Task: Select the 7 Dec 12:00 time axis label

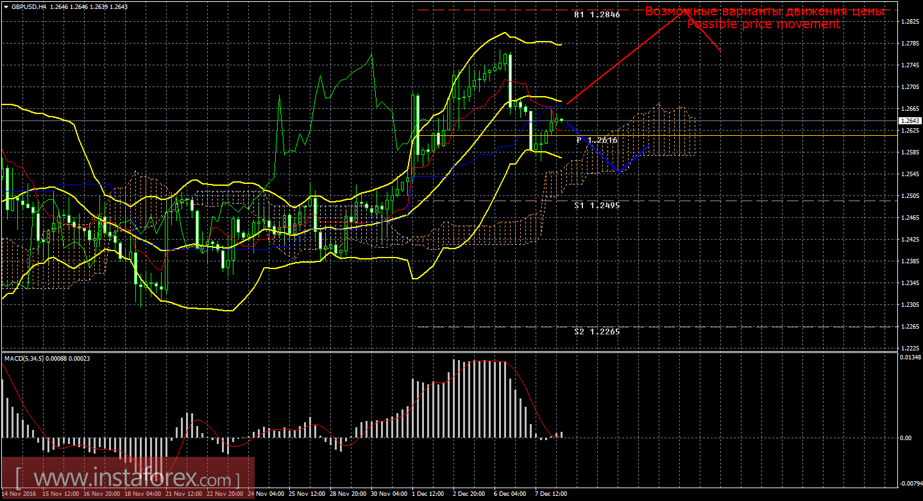Action: [x=552, y=495]
